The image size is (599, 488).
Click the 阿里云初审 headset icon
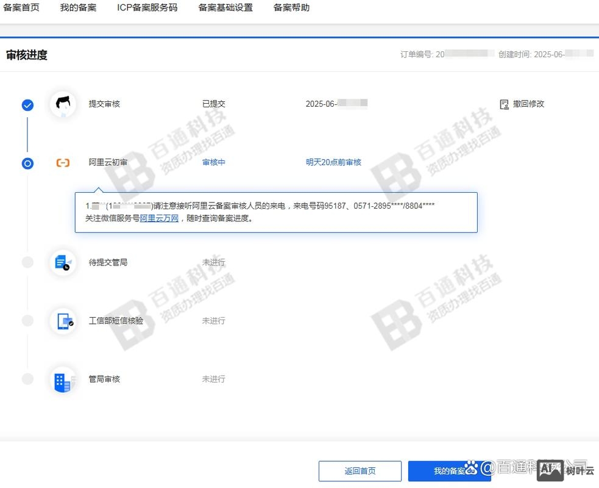point(63,163)
